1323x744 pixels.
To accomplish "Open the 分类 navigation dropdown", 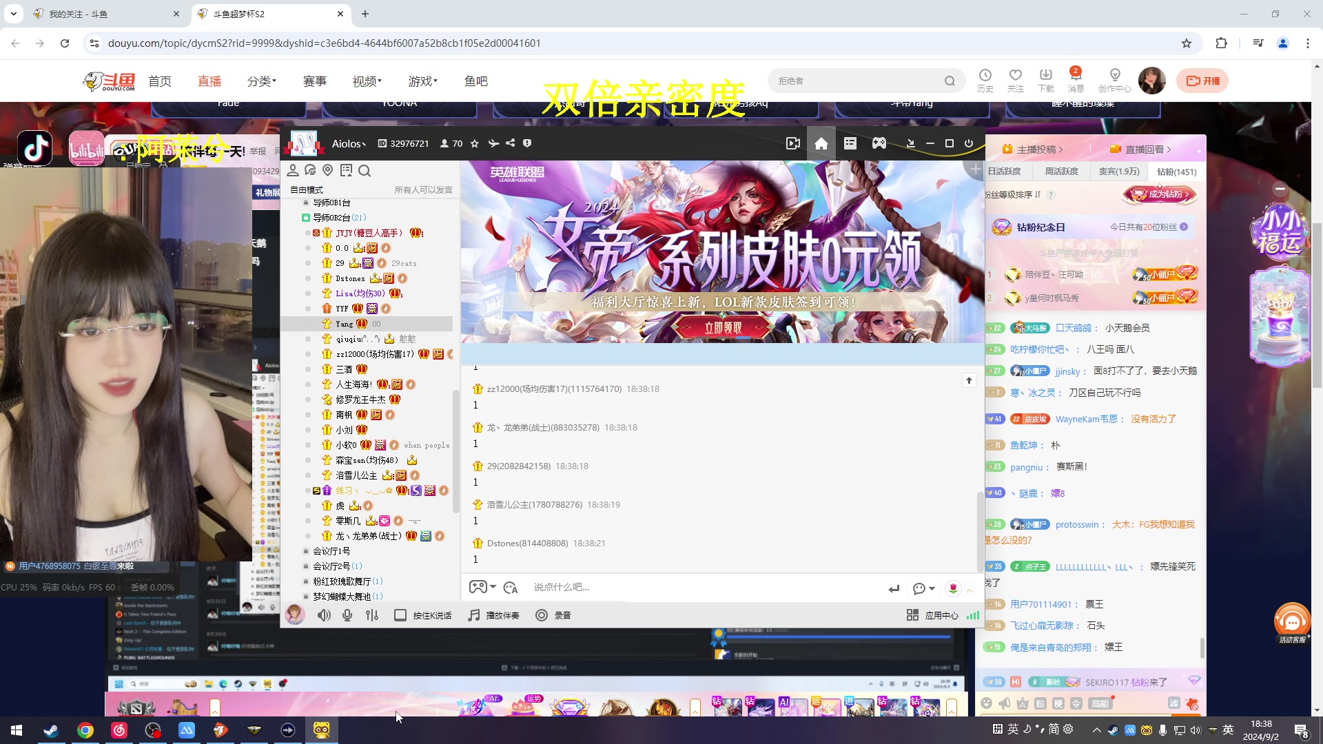I will pyautogui.click(x=262, y=81).
